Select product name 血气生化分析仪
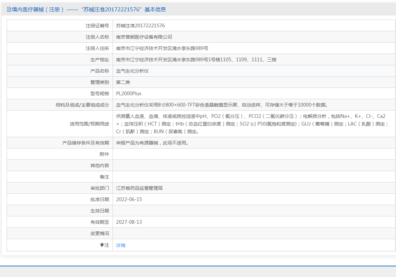 [132, 71]
